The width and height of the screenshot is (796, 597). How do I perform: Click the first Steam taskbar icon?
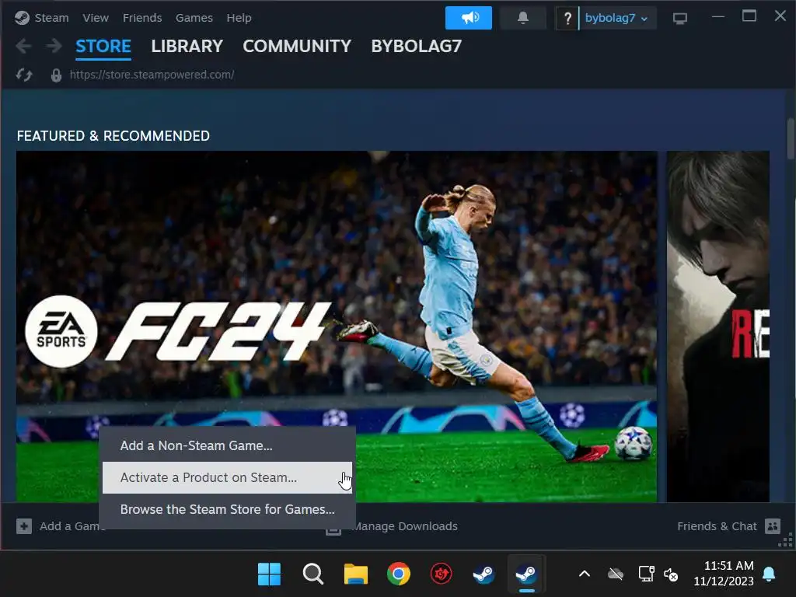click(x=484, y=574)
